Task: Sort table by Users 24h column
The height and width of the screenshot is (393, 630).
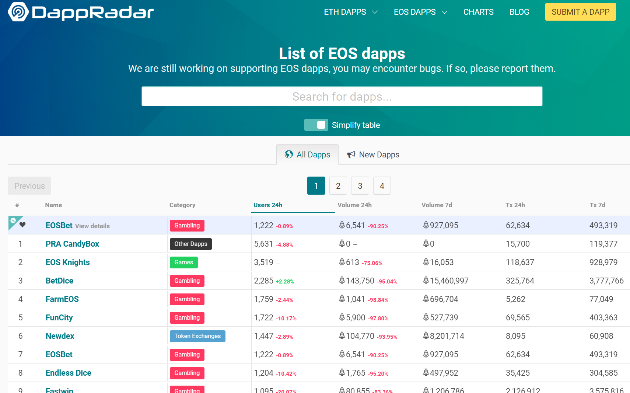Action: pyautogui.click(x=268, y=205)
